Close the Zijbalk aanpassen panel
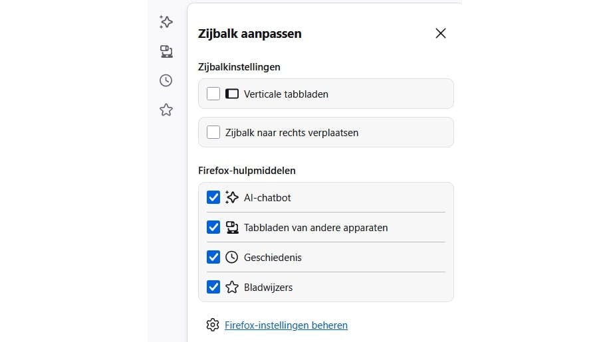 pyautogui.click(x=440, y=33)
